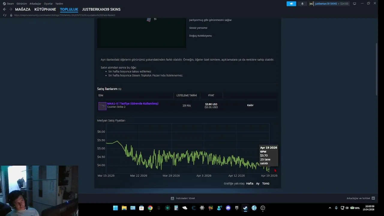
Task: Switch to the KÜTÜPHANE tab
Action: click(x=45, y=9)
